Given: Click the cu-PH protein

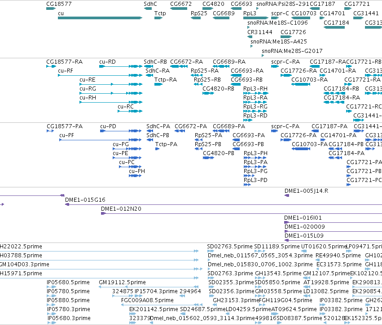Looking at the screenshot, I should 135,176.
